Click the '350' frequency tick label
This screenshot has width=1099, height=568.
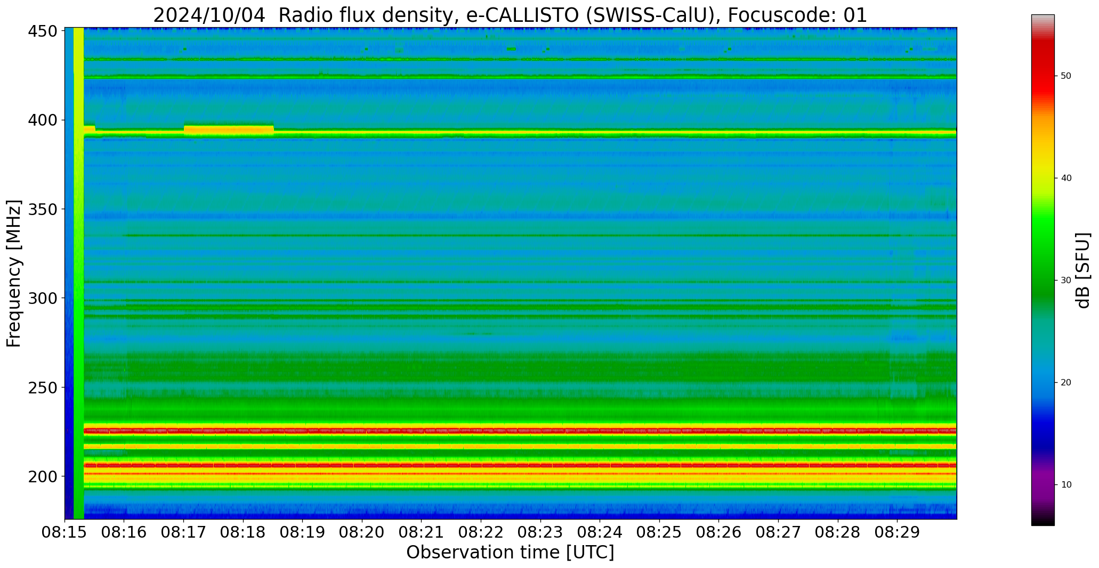tap(43, 209)
